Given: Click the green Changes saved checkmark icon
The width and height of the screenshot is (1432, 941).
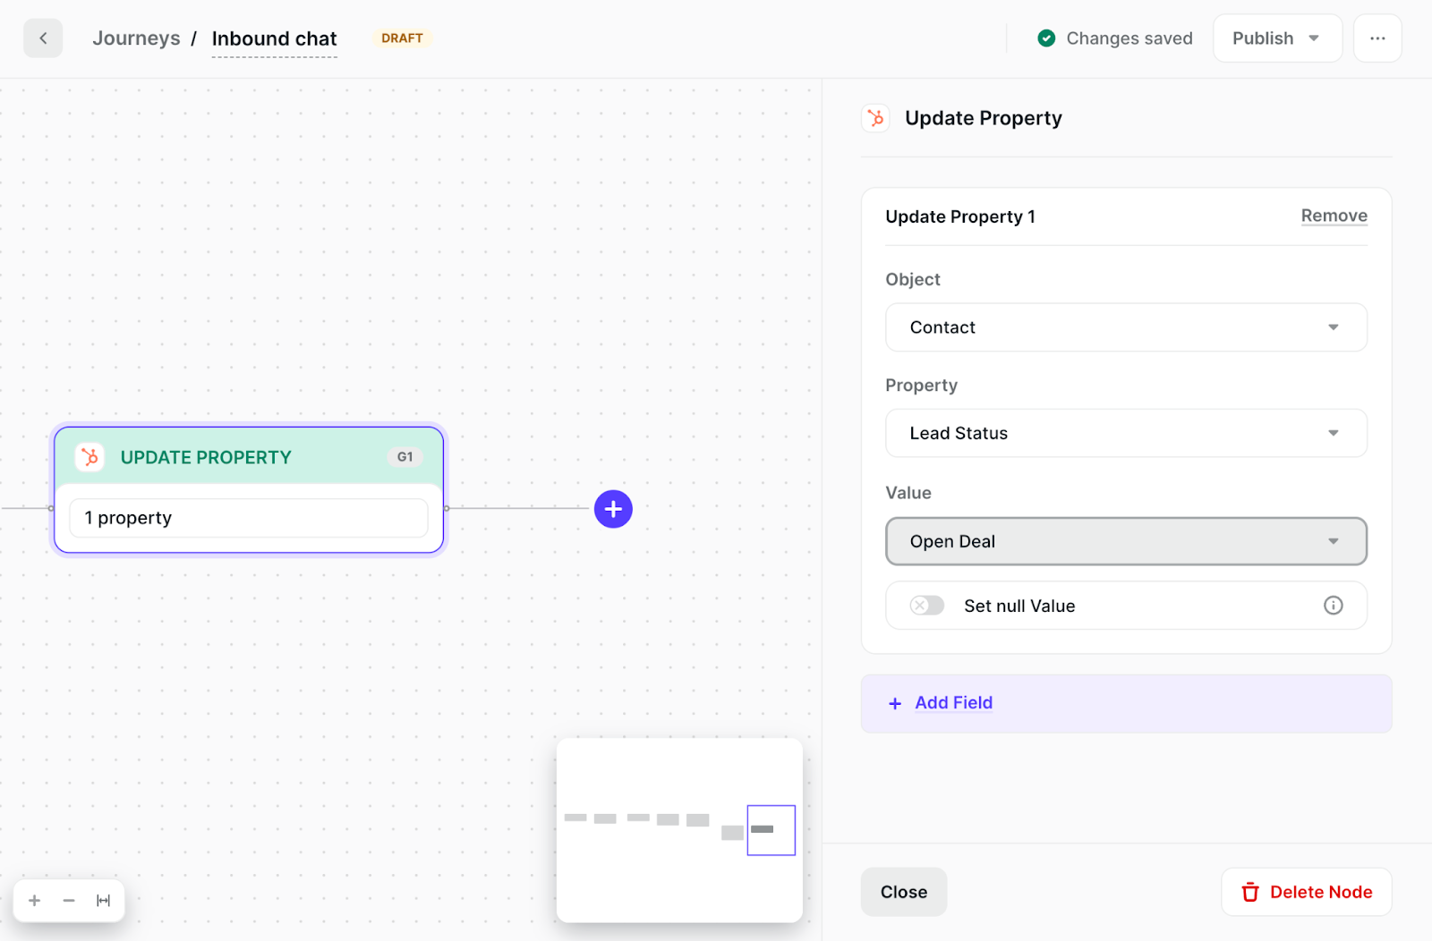Looking at the screenshot, I should tap(1045, 38).
